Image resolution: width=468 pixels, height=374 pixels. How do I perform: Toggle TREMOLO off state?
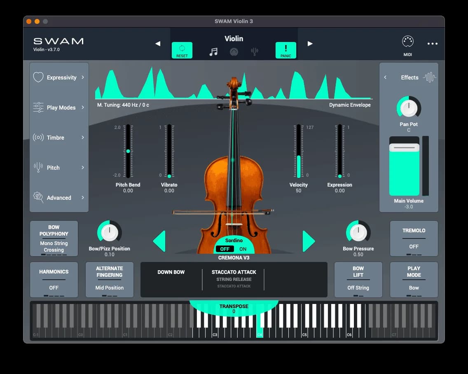tap(414, 238)
